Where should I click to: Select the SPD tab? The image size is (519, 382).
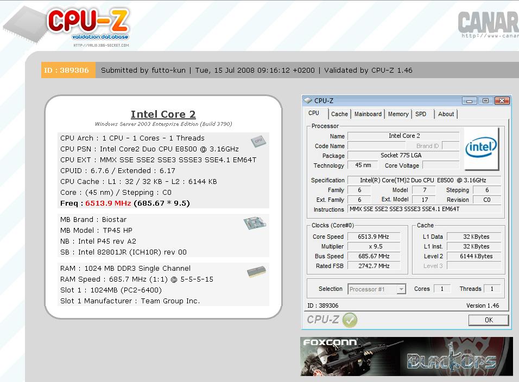[421, 114]
